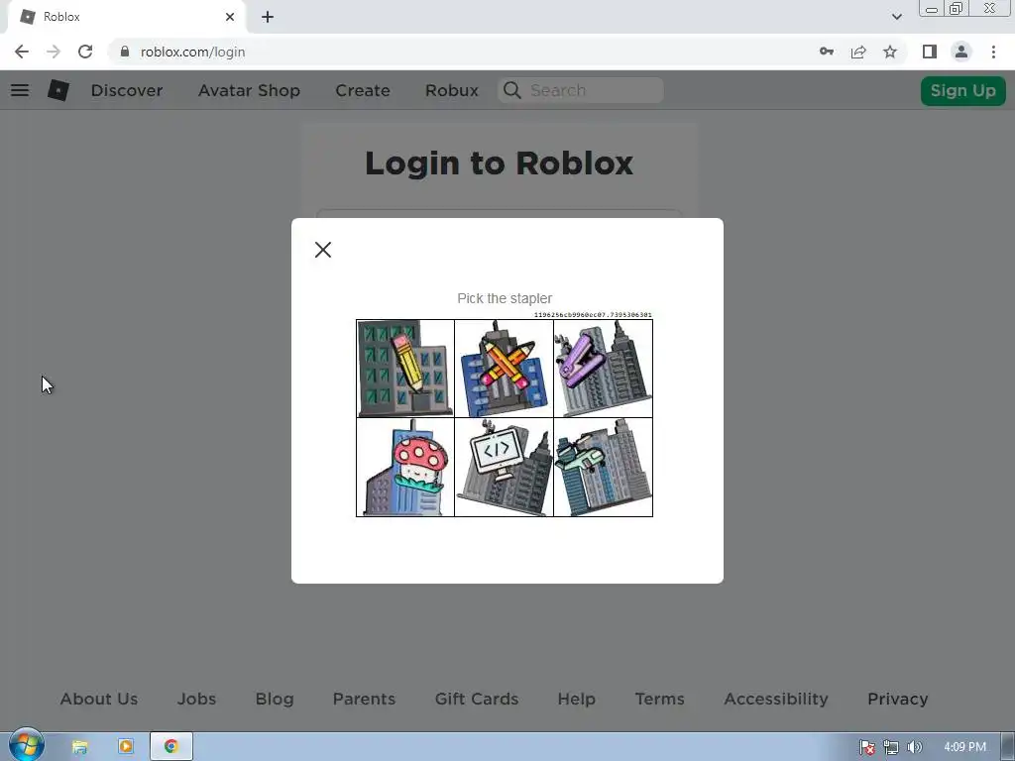Select the Roblox browser tab
This screenshot has width=1015, height=761.
[x=126, y=17]
